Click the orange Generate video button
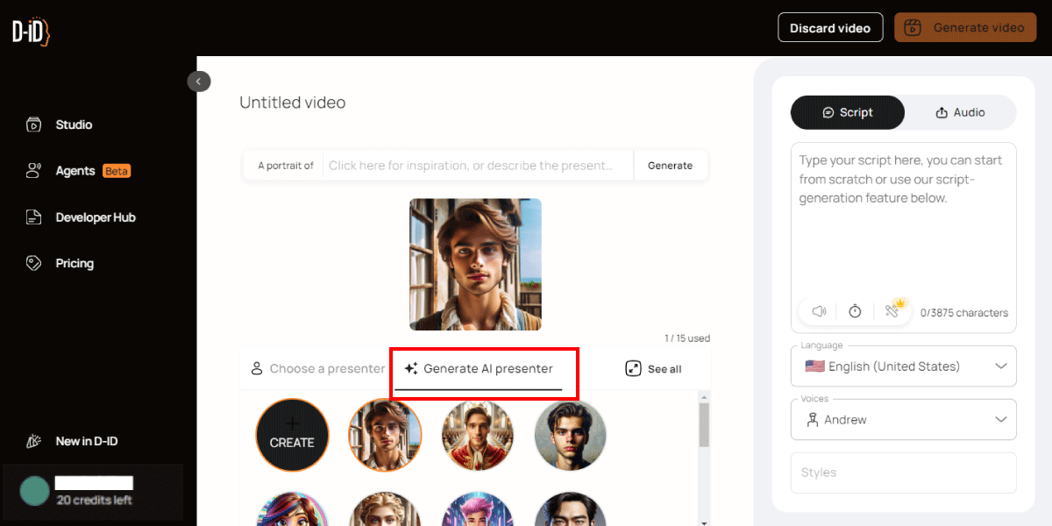This screenshot has height=526, width=1052. pos(964,28)
